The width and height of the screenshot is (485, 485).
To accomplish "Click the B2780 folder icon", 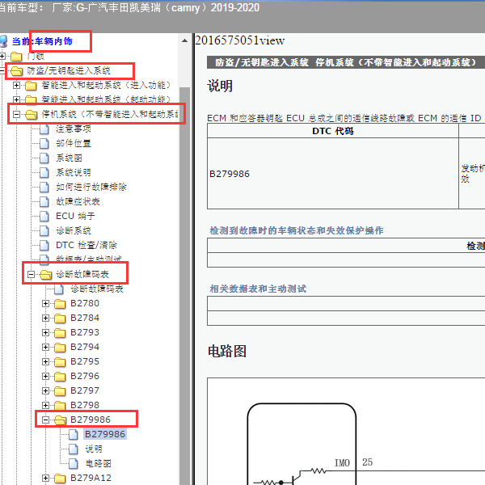I will coord(60,304).
